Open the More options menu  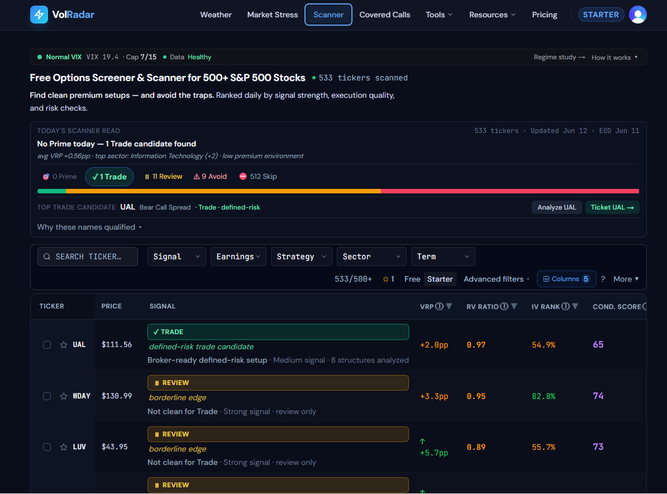pyautogui.click(x=626, y=279)
